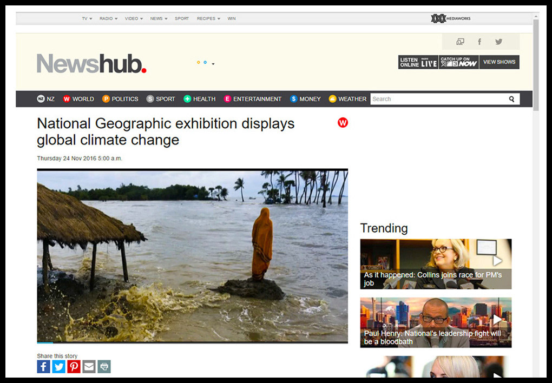Open the Money section
Screen dimensions: 552x383
305,99
